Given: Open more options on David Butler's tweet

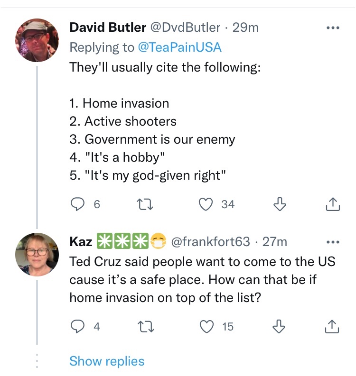Looking at the screenshot, I should 333,28.
